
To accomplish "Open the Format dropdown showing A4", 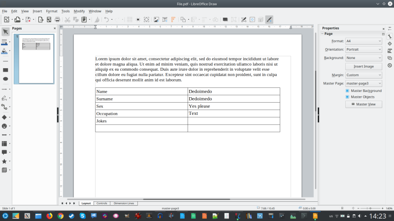I will (363, 41).
